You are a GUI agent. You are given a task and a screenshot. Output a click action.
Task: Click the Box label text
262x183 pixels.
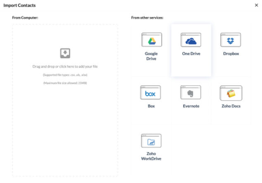point(151,106)
